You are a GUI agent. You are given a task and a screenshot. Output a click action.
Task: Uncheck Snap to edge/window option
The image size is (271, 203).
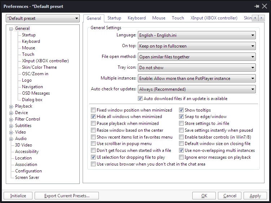182,117
